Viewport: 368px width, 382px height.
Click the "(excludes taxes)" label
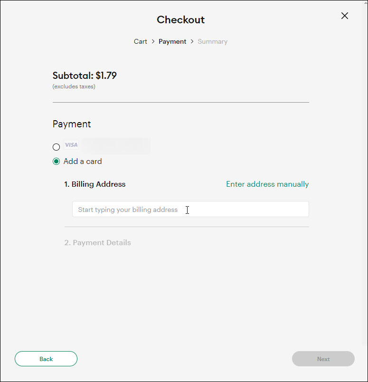[73, 86]
